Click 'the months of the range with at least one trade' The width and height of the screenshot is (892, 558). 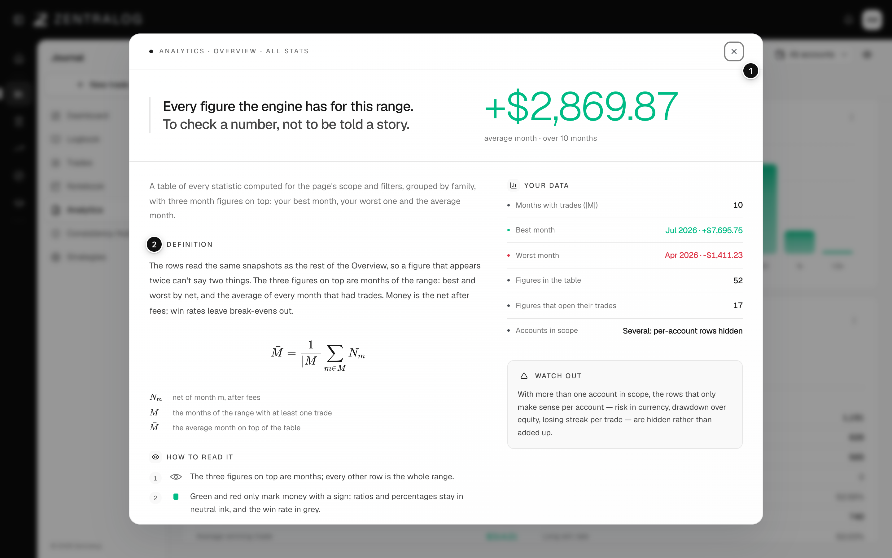[252, 413]
